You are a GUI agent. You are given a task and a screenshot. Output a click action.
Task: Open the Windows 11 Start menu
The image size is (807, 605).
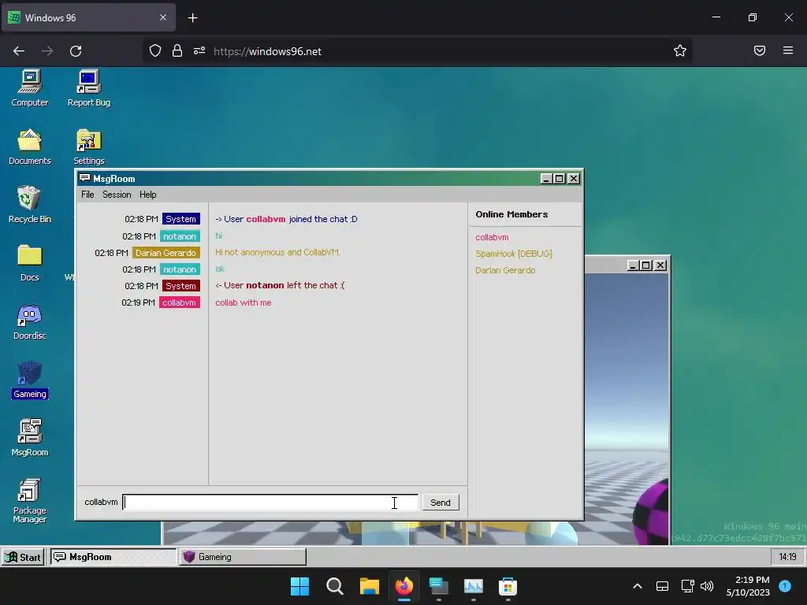[x=299, y=586]
